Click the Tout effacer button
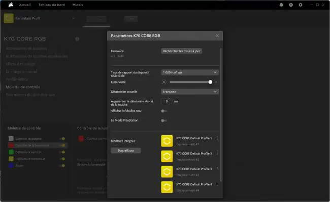This screenshot has height=202, width=330. click(126, 150)
